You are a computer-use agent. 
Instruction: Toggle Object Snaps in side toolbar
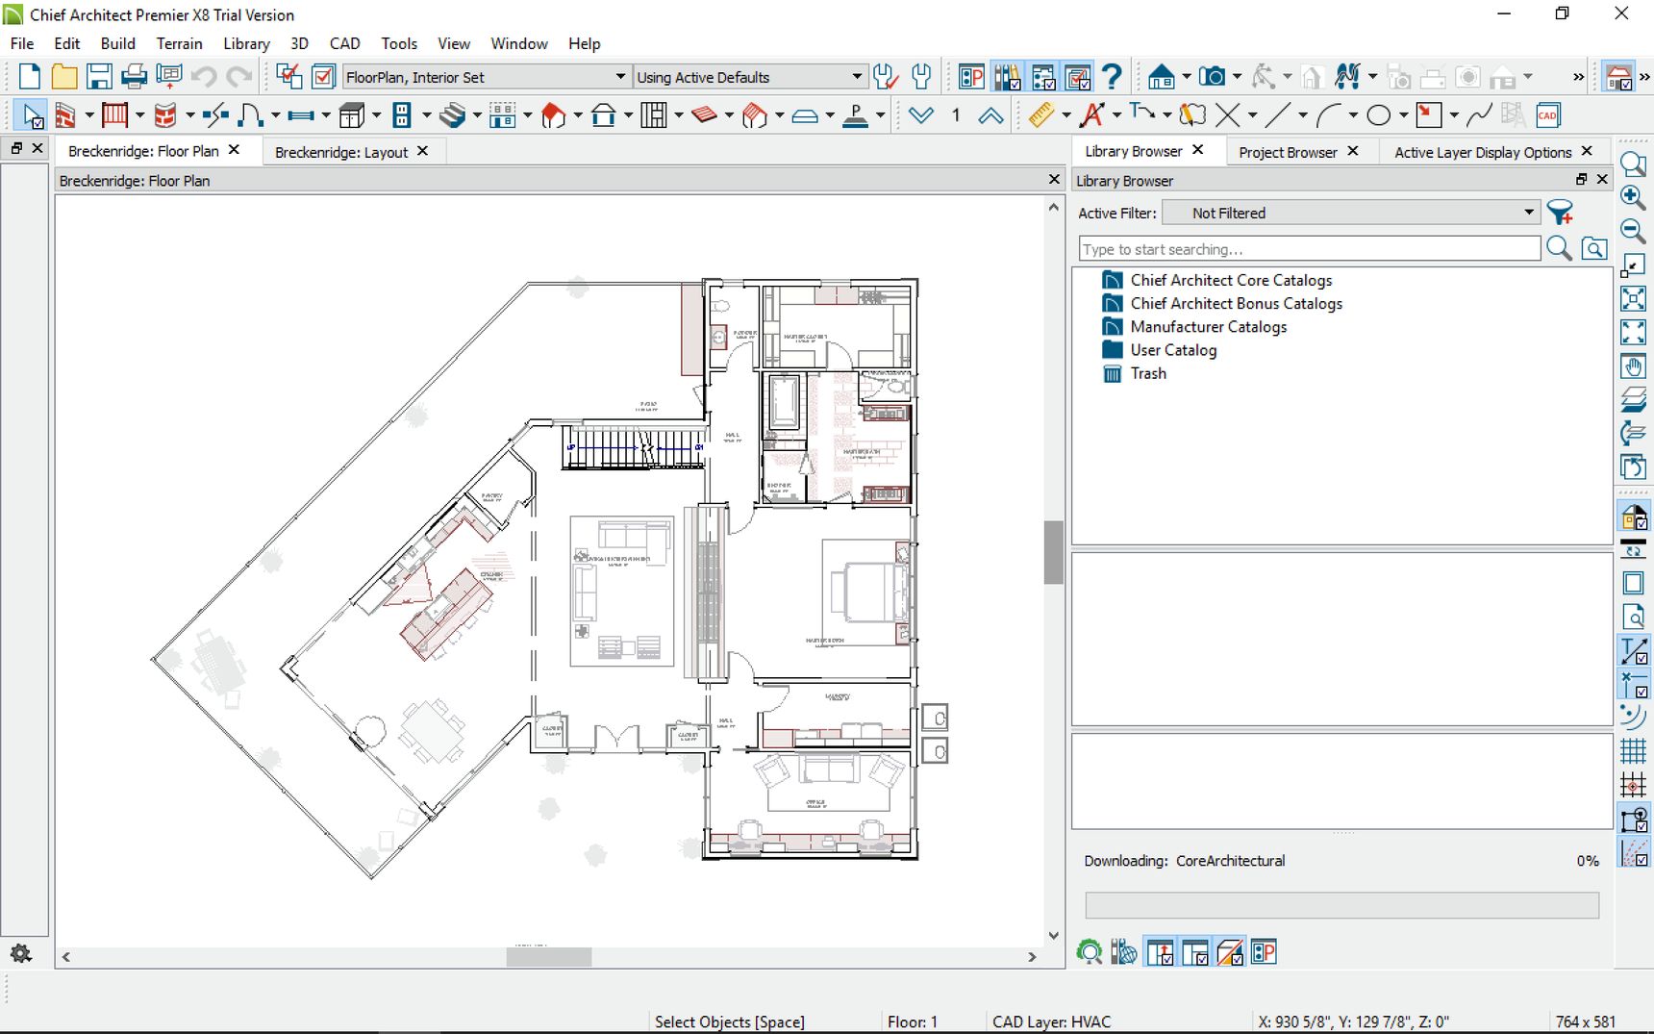[x=1633, y=819]
